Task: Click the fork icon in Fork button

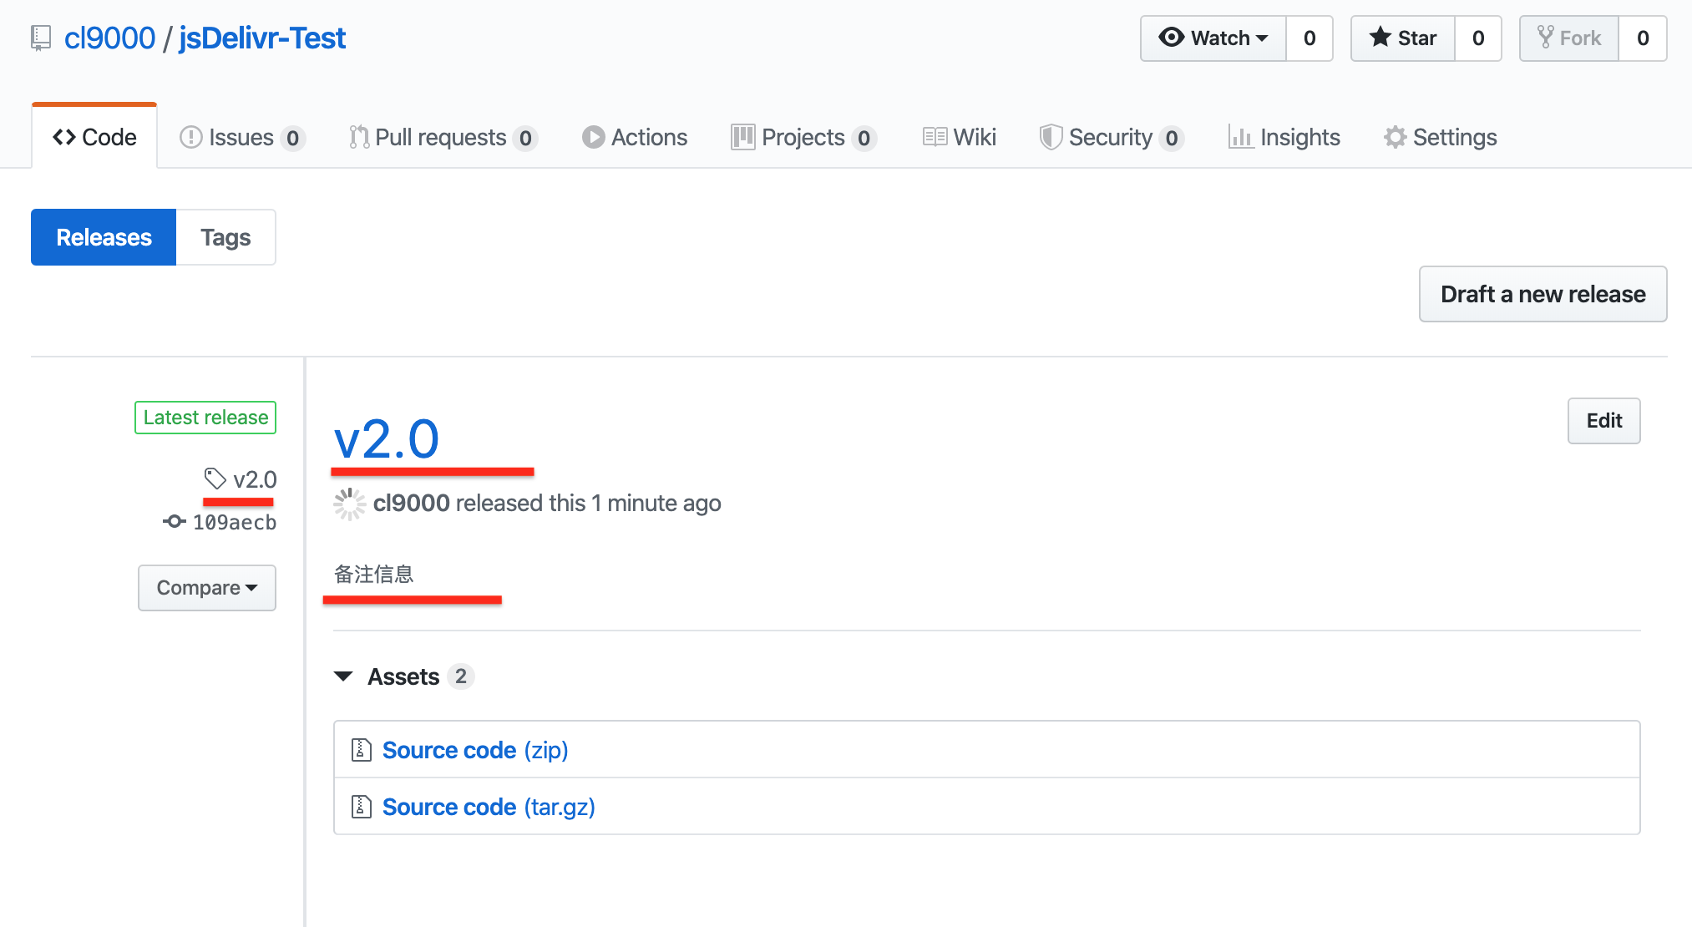Action: pyautogui.click(x=1546, y=38)
